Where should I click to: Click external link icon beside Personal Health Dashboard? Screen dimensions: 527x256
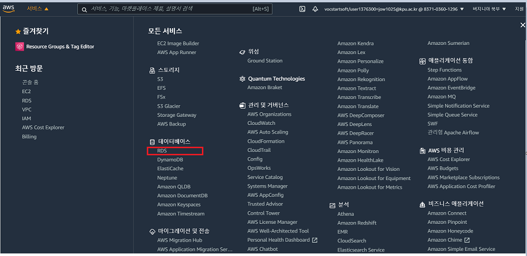(x=315, y=240)
